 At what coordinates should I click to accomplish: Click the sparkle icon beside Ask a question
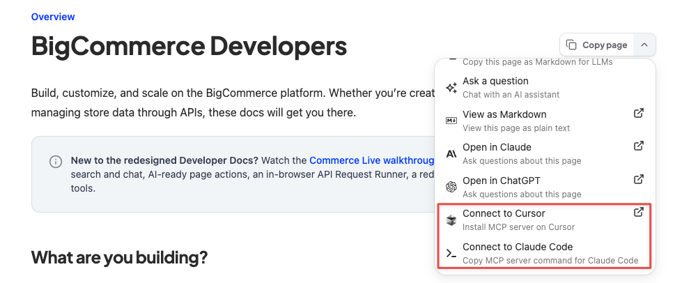coord(451,88)
